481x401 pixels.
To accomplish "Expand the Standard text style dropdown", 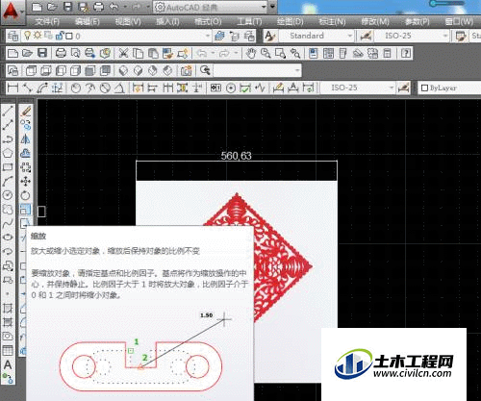I will coord(350,36).
